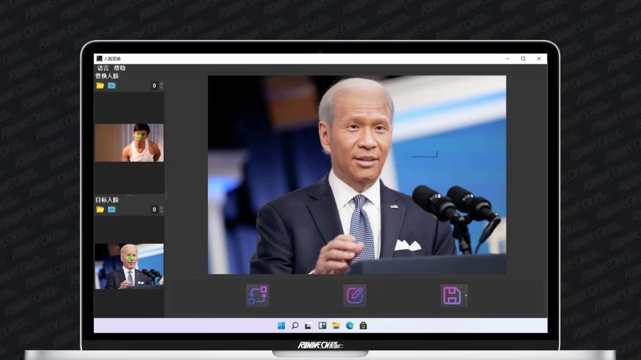Open File Explorer from the taskbar
Image resolution: width=641 pixels, height=360 pixels.
coord(336,326)
